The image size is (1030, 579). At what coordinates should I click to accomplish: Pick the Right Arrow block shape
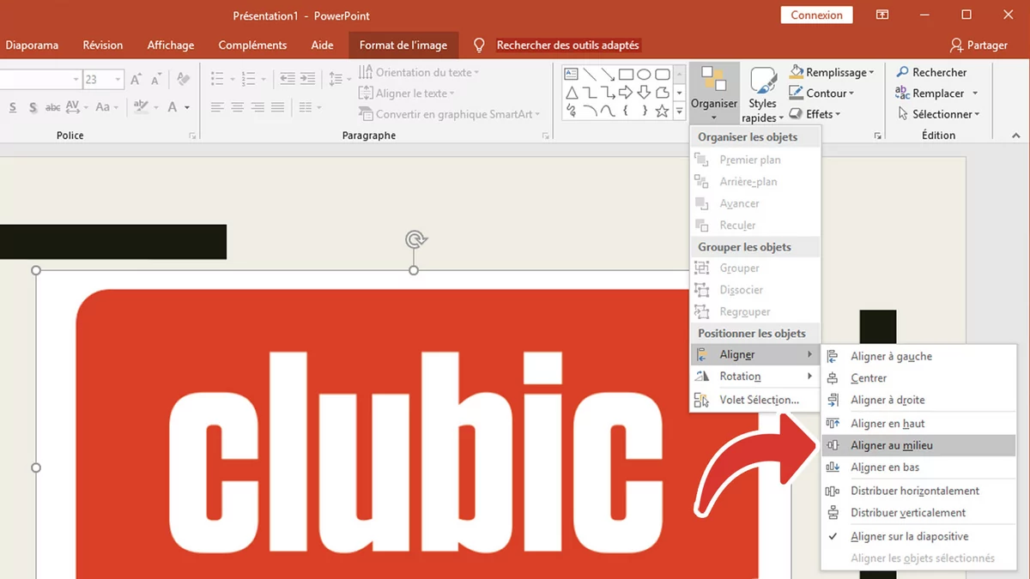click(626, 93)
